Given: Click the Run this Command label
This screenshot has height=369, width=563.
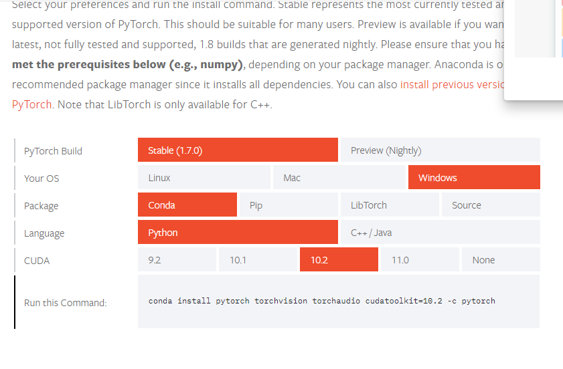Looking at the screenshot, I should click(66, 303).
